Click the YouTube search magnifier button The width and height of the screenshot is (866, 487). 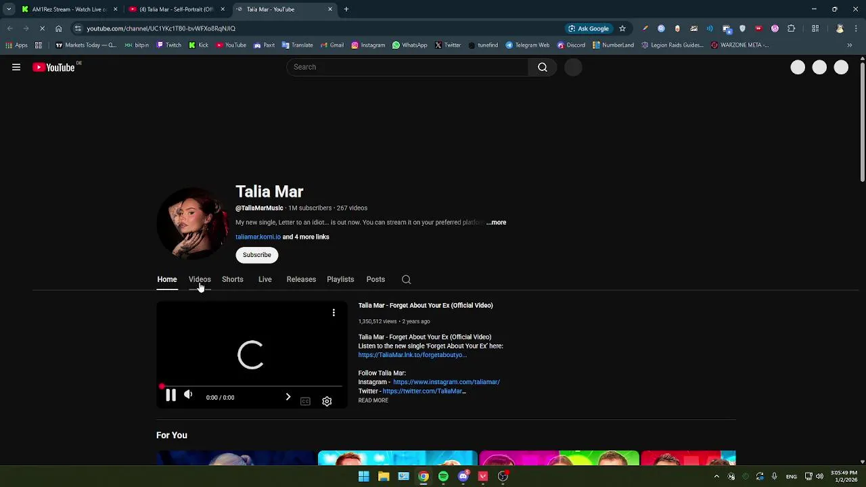pos(543,67)
